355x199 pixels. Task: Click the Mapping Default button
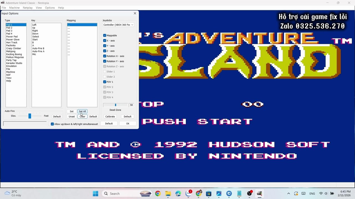point(93,117)
